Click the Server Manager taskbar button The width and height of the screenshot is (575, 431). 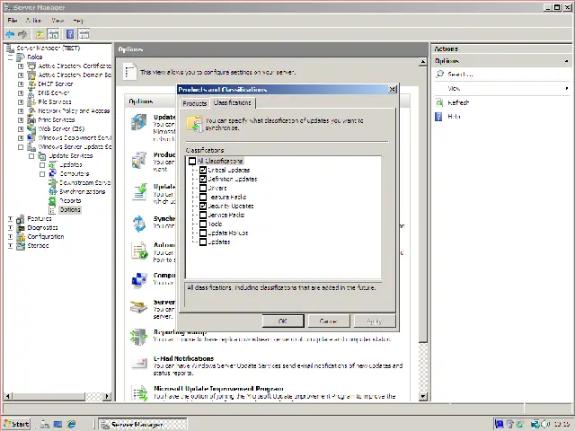tap(142, 424)
